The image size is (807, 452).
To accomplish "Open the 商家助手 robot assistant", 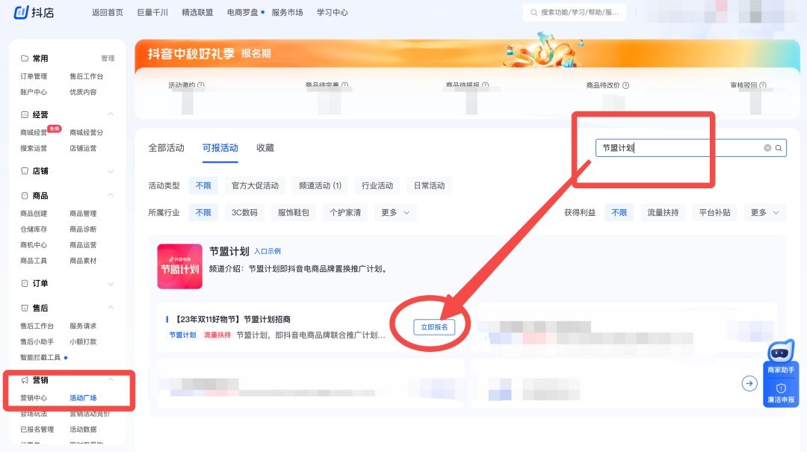I will tap(781, 357).
